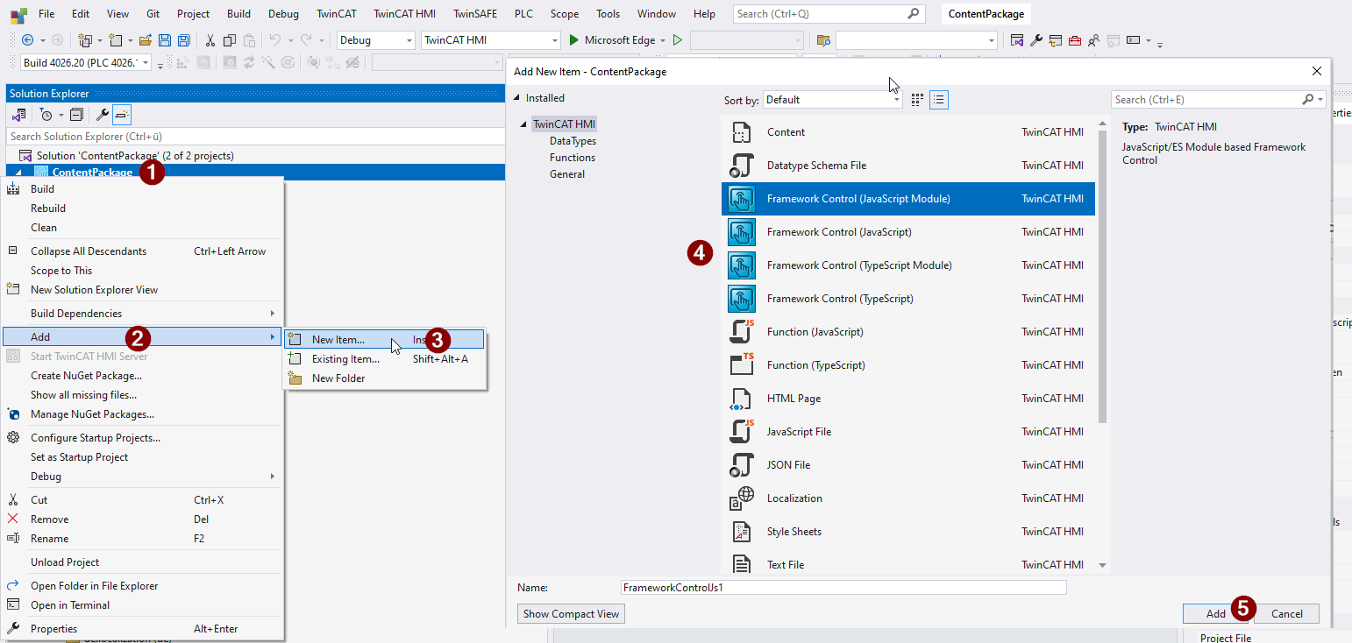Switch Add New Item dialog to list view
This screenshot has width=1352, height=643.
pyautogui.click(x=938, y=99)
